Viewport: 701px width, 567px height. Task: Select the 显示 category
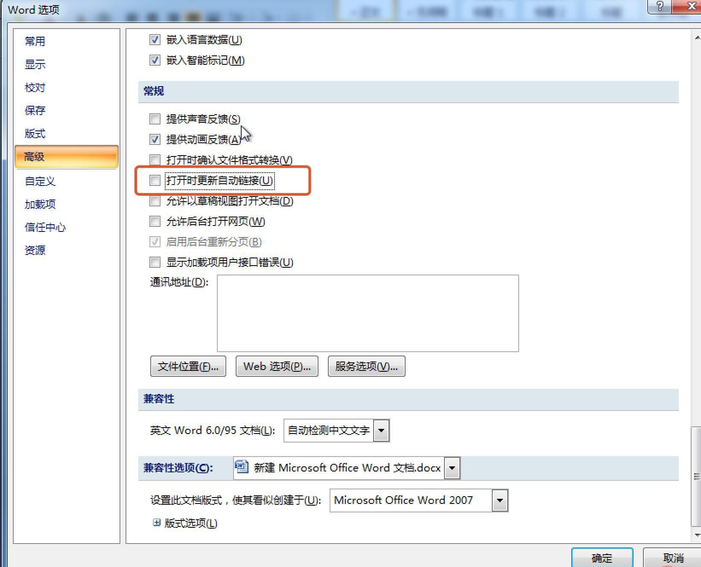click(35, 64)
